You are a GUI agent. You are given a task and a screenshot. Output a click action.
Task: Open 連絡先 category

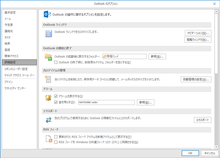pos(19,31)
